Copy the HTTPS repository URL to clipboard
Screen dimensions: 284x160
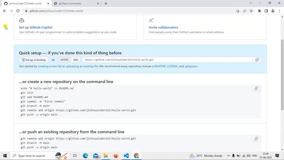pyautogui.click(x=257, y=60)
